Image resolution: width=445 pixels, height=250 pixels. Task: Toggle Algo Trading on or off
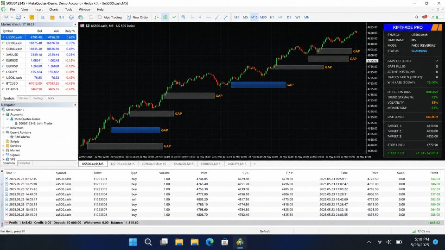click(109, 17)
